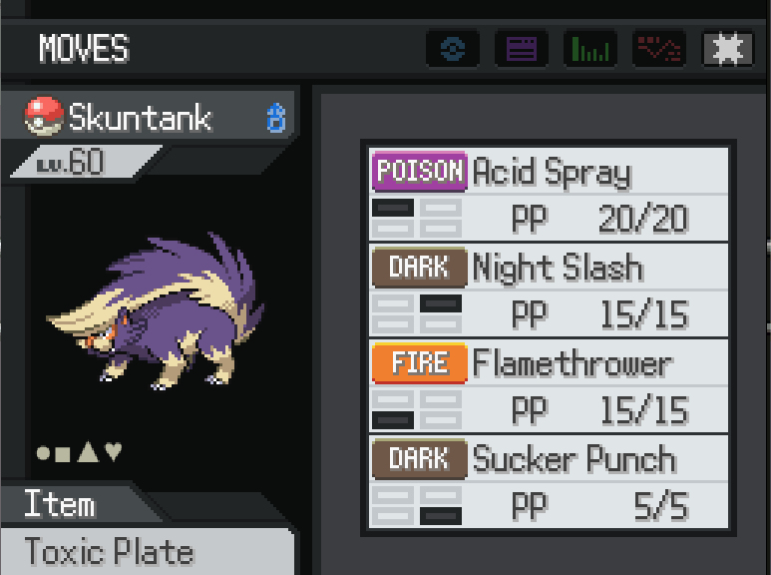
Task: Choose the Flamethrower move entry
Action: tap(549, 385)
